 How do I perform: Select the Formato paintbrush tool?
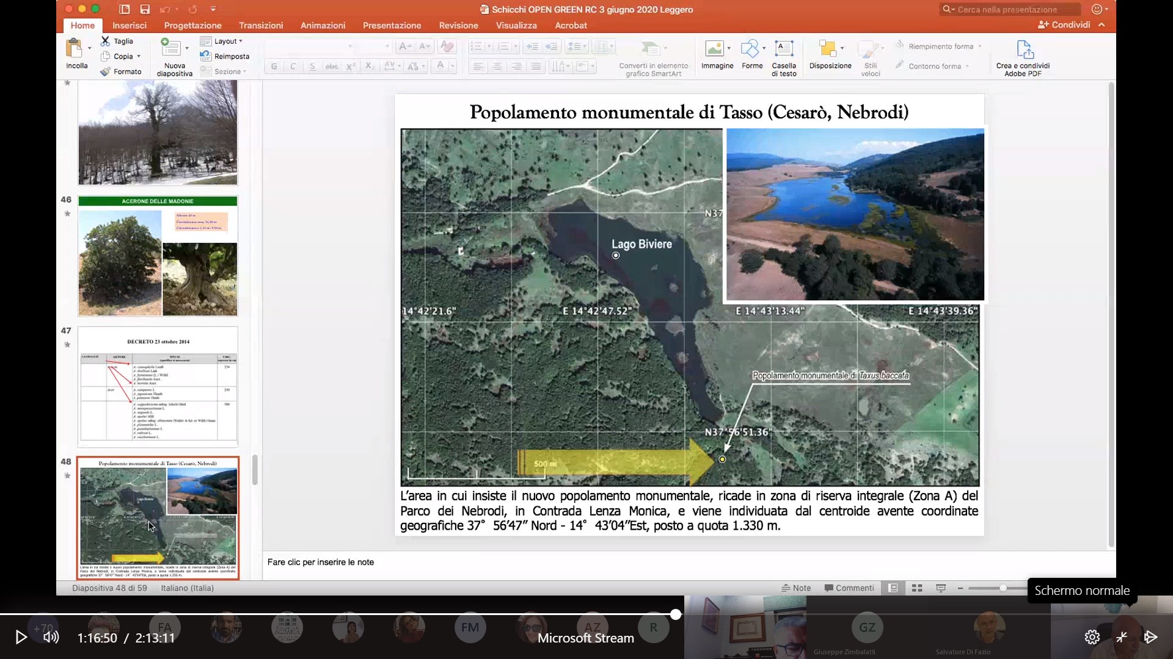[x=106, y=71]
